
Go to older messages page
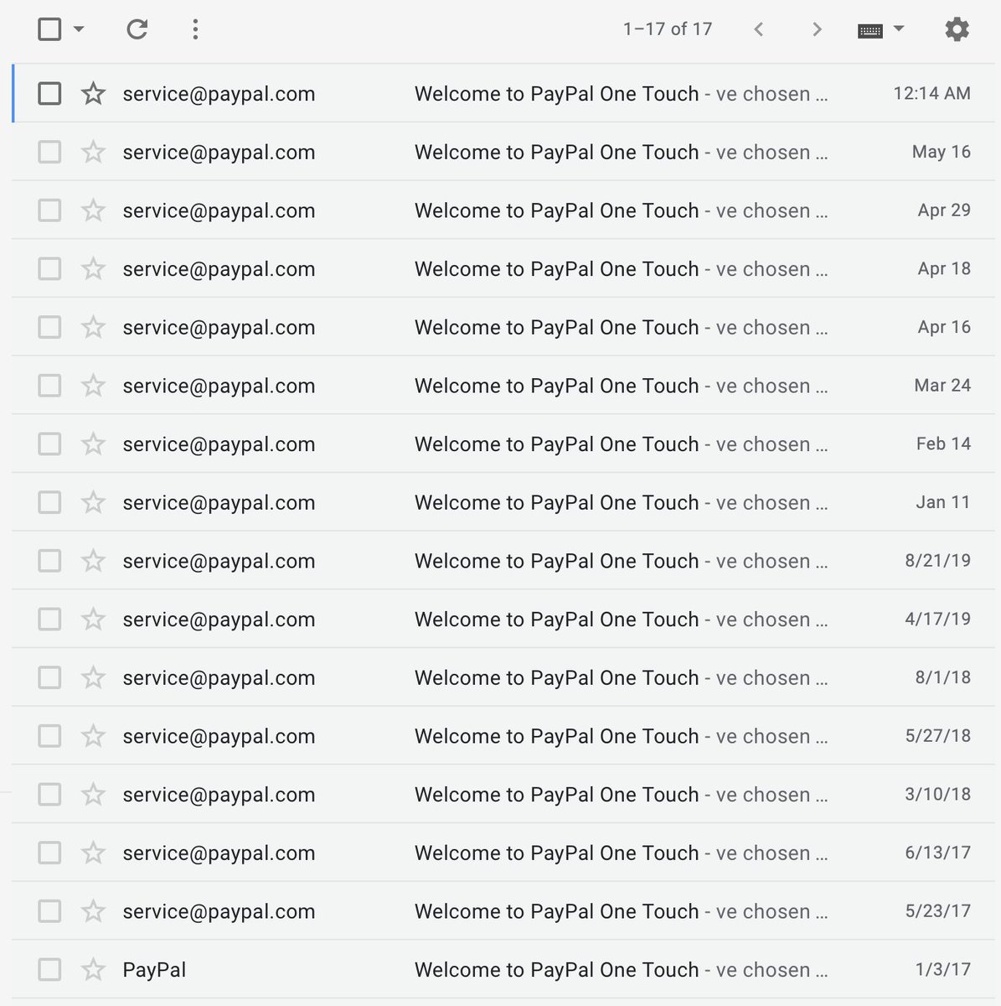coord(817,29)
